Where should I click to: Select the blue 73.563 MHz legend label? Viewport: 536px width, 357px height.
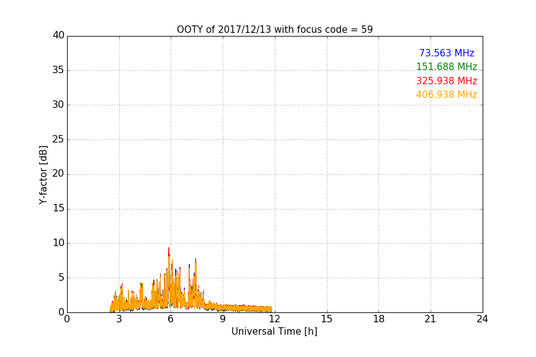click(447, 53)
